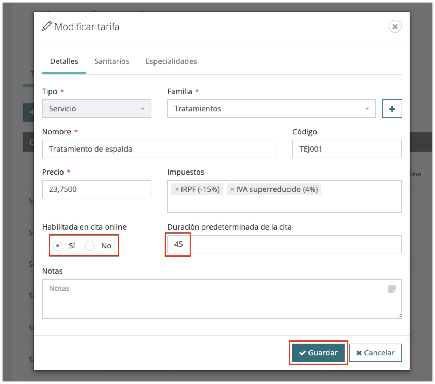
Task: Remove the IRPF (-15%) tax tag
Action: coord(177,189)
